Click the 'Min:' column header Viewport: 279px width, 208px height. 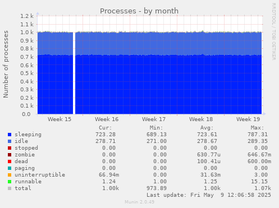point(156,128)
